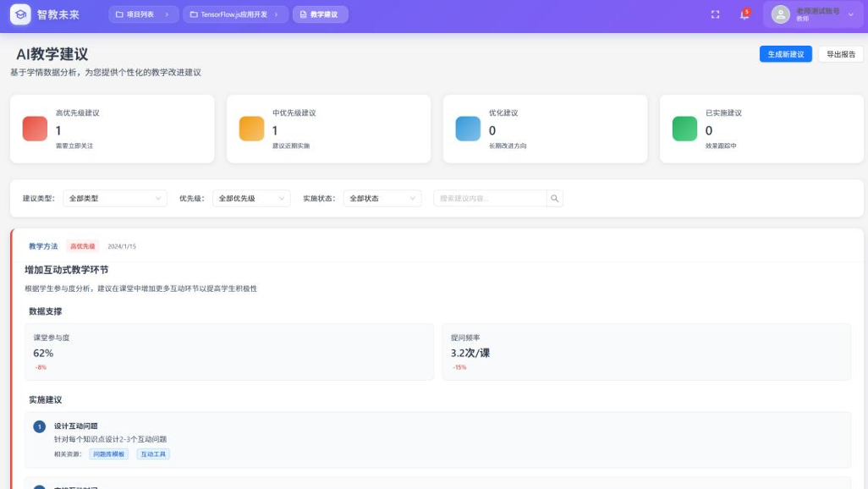Open the 优先级 filter dropdown
868x489 pixels.
point(250,199)
